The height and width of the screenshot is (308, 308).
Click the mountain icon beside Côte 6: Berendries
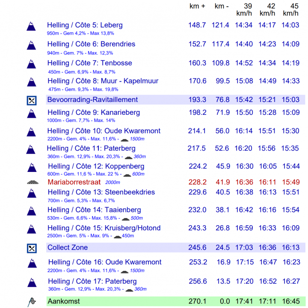tap(31, 45)
